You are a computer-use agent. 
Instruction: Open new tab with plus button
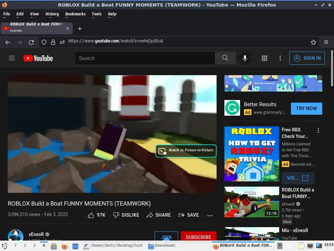click(x=80, y=29)
